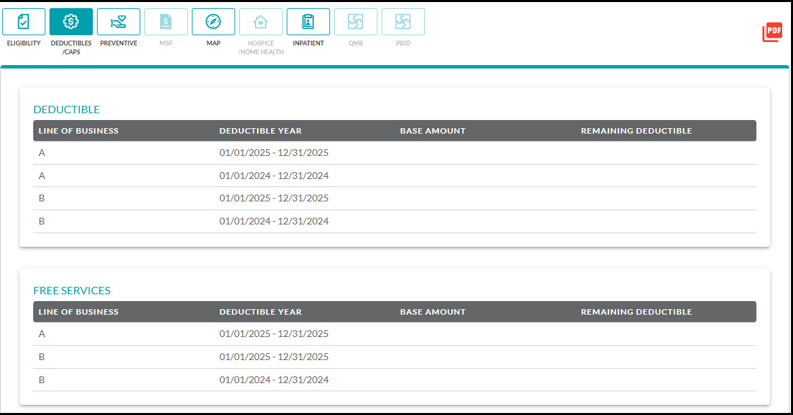Click the Line A row under Free Services
793x415 pixels.
click(x=271, y=334)
